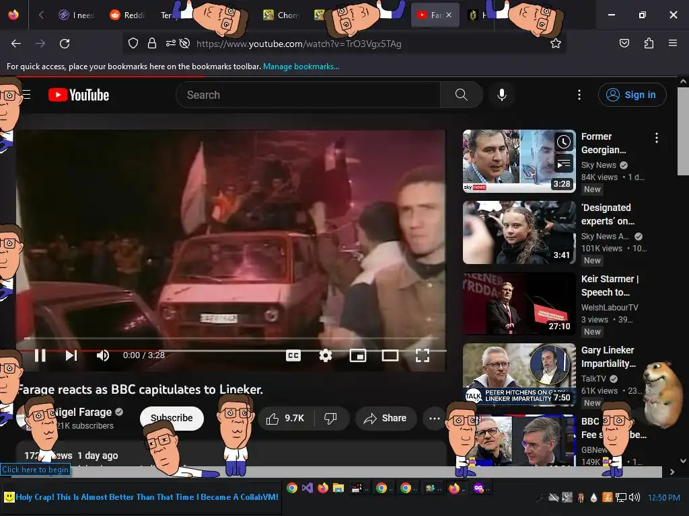Image resolution: width=689 pixels, height=516 pixels.
Task: Click the 12:50 PM clock
Action: [664, 498]
